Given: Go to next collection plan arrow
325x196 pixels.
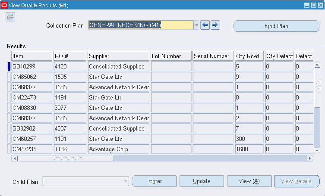Looking at the screenshot, I should click(x=215, y=25).
